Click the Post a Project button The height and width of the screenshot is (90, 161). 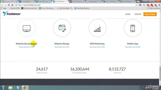coord(150,14)
